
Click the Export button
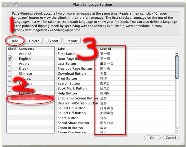(x=53, y=41)
